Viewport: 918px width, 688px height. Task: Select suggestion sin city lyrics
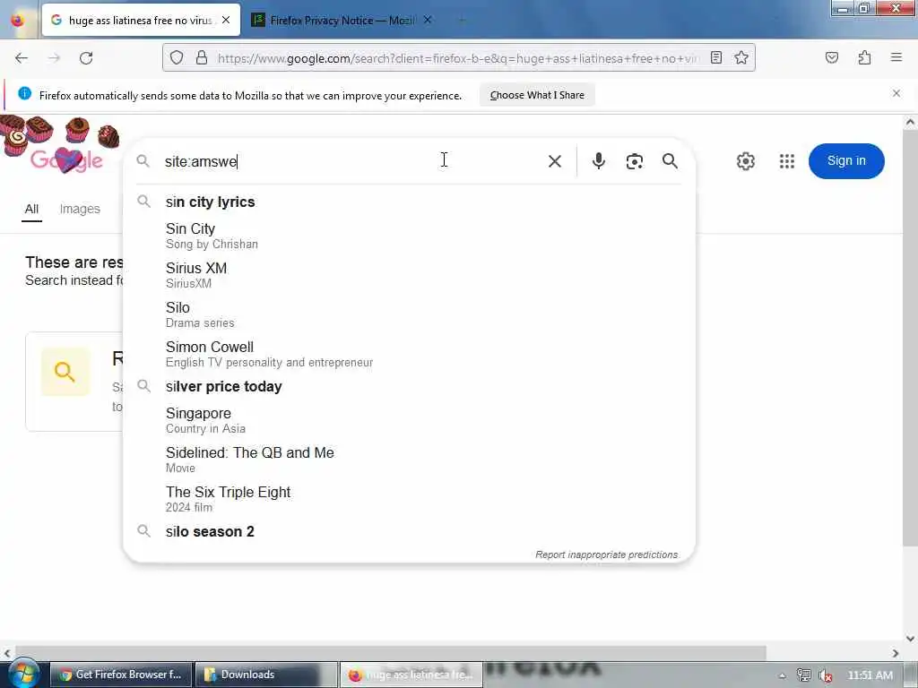409,202
